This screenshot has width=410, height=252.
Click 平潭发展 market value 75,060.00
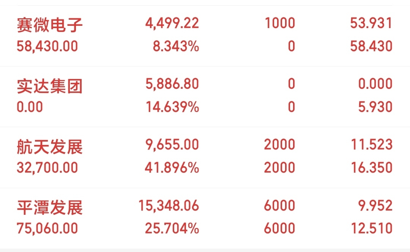47,228
